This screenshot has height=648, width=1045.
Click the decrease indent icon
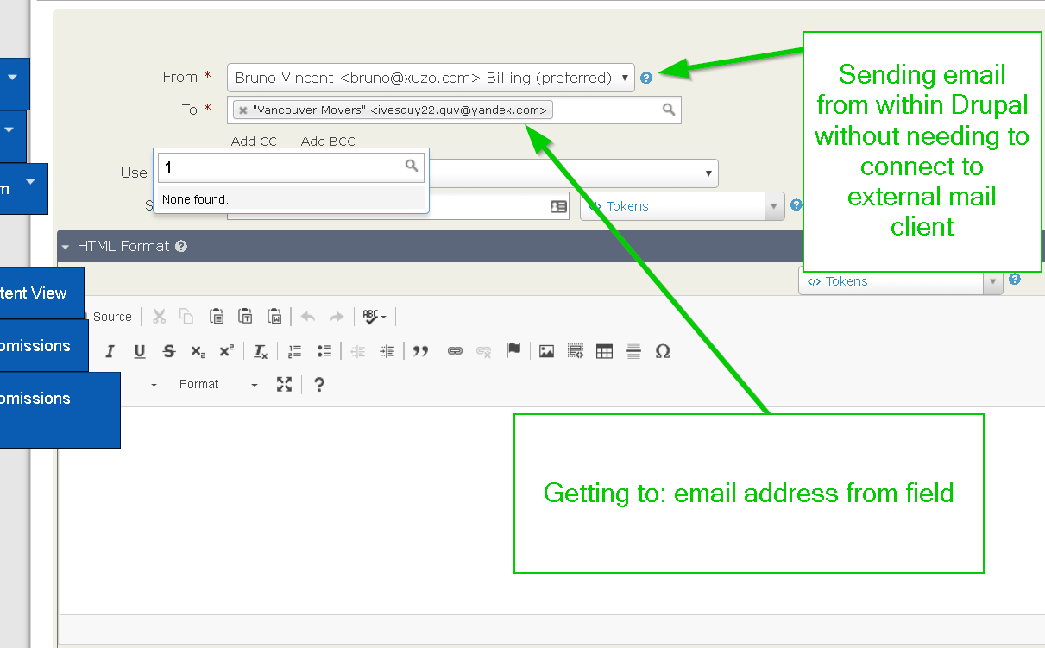point(358,351)
